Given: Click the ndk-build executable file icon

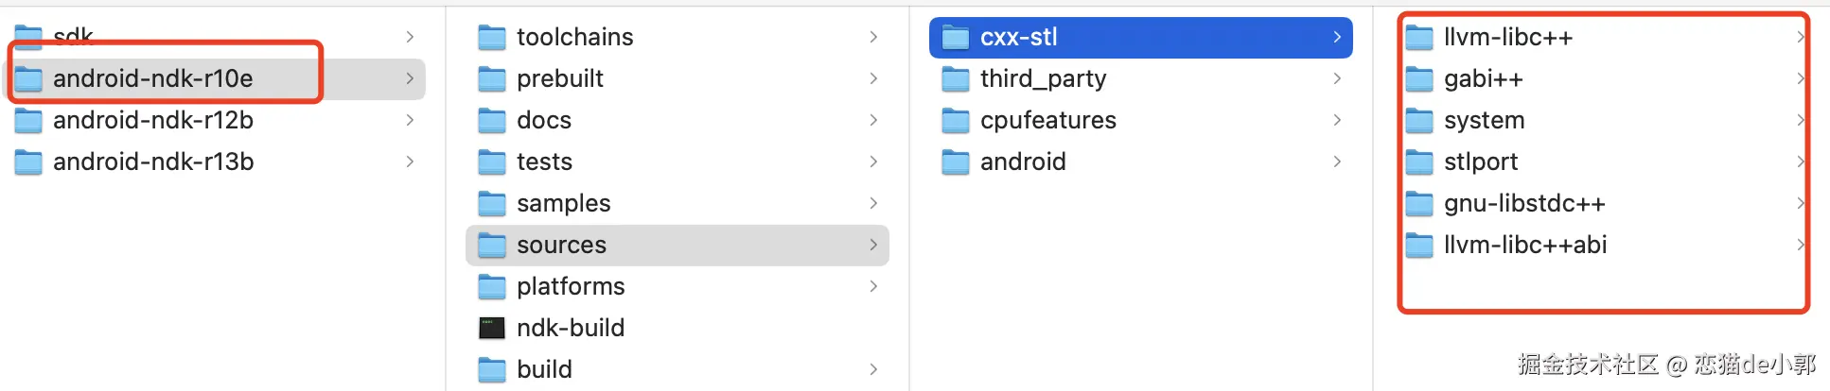Looking at the screenshot, I should (x=492, y=328).
